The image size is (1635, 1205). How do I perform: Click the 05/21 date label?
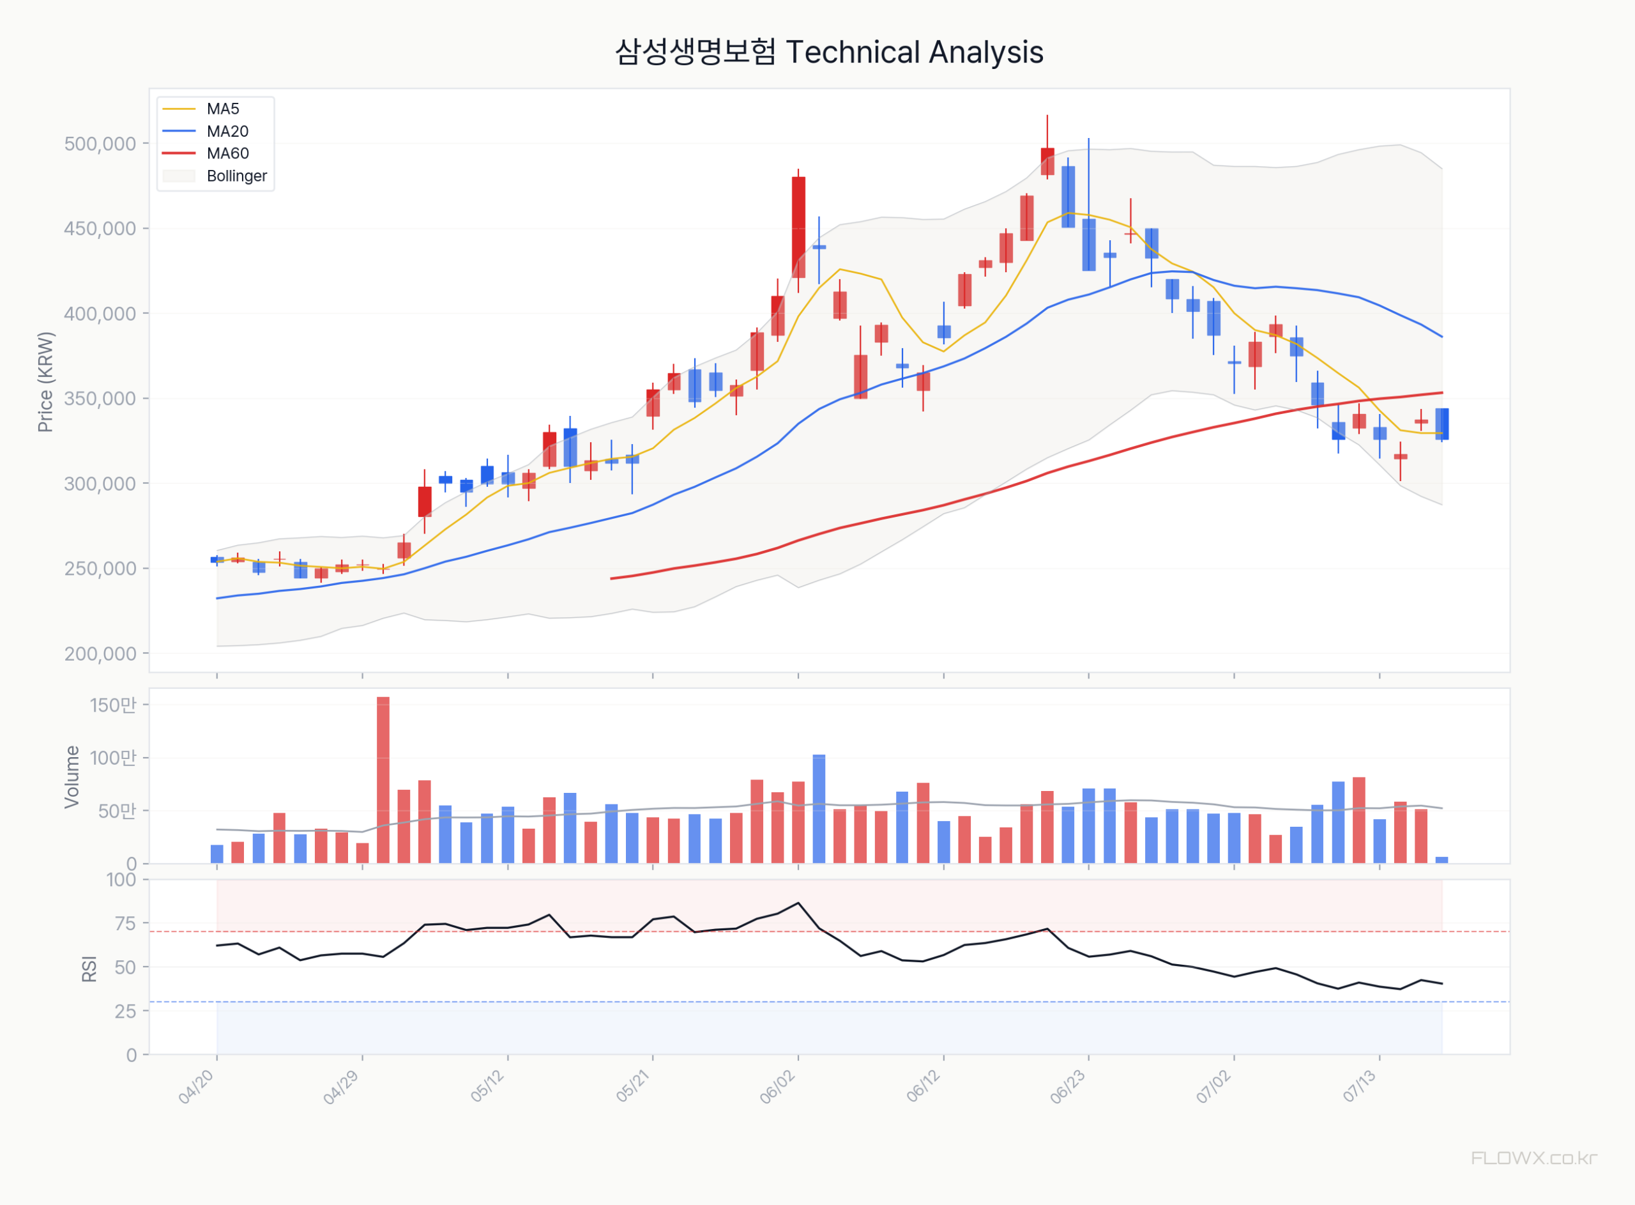coord(633,1087)
